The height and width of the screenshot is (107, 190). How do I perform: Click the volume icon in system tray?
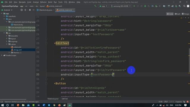point(167,105)
